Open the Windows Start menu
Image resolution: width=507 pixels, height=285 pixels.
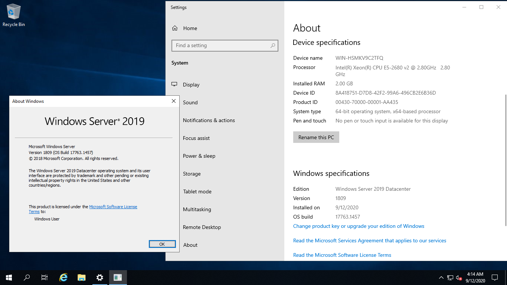pyautogui.click(x=9, y=277)
